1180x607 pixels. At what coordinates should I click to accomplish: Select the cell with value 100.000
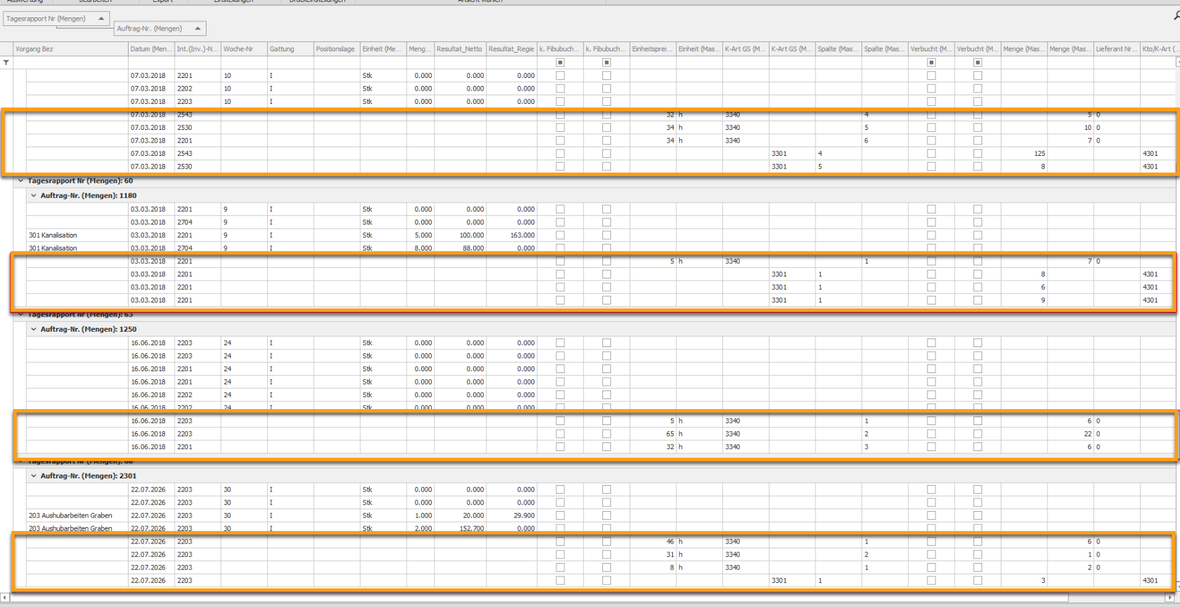460,235
